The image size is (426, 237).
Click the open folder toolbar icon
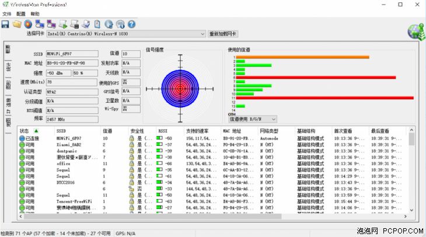click(17, 24)
